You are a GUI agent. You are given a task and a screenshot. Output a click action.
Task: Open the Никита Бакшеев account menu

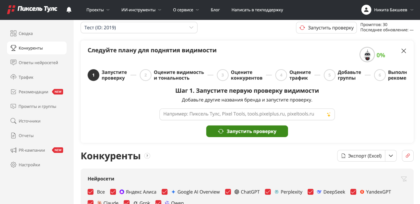pos(388,10)
